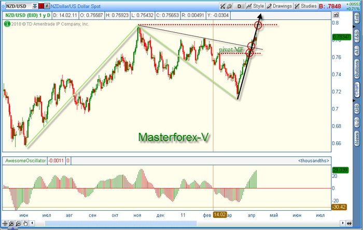This screenshot has height=230, width=363.
Task: Click the B: .7848 bid quote
Action: coord(330,6)
